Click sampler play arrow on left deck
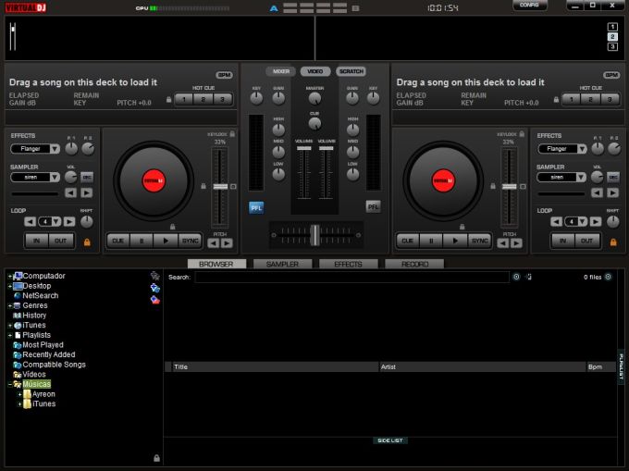Screen dimensions: 629x471 tap(86, 193)
